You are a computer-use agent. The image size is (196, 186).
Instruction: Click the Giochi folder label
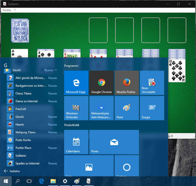click(x=17, y=70)
